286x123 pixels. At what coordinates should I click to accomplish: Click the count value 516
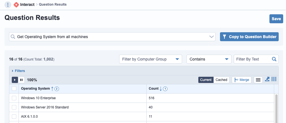click(152, 98)
